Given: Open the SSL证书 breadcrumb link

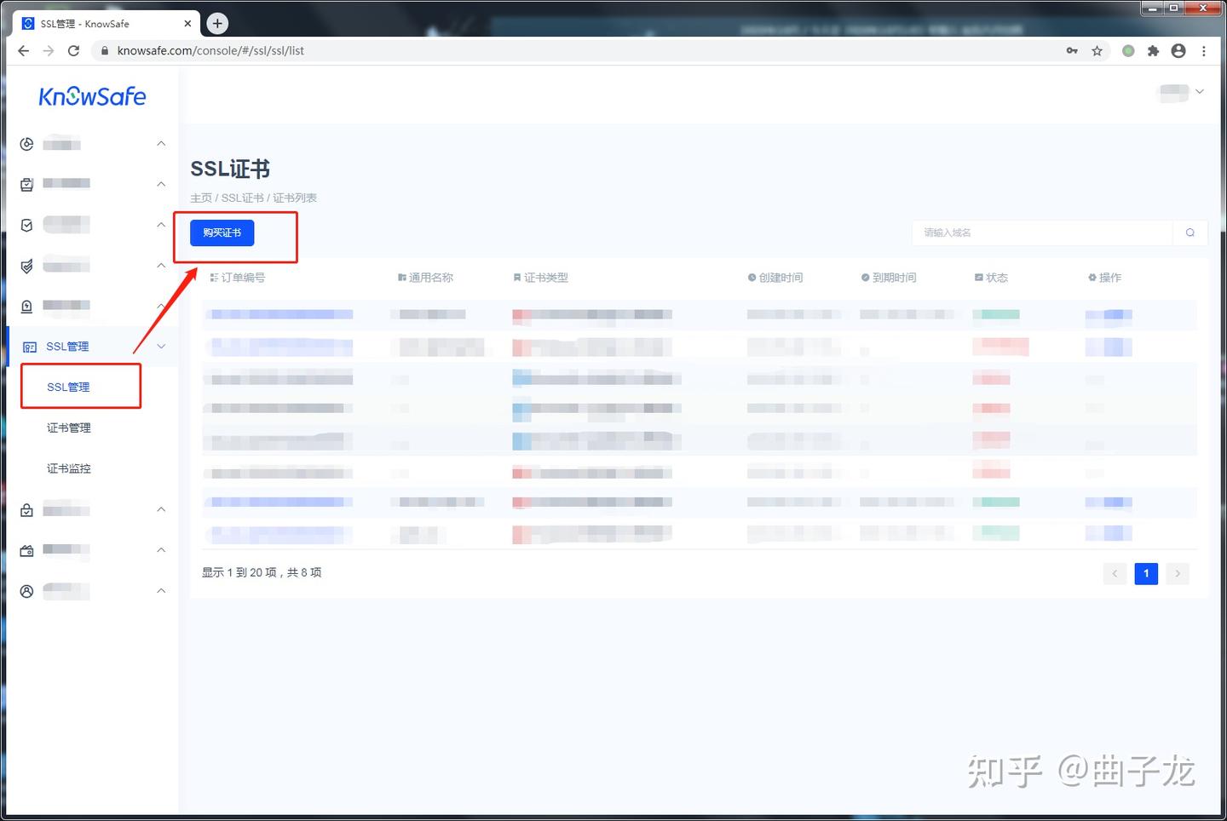Looking at the screenshot, I should 243,197.
